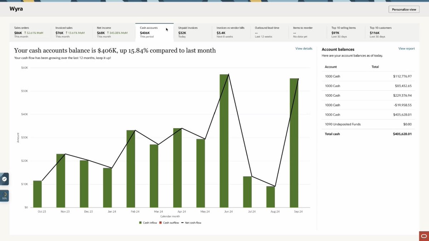429x241 pixels.
Task: Open the Items to reorder tab
Action: [x=308, y=32]
